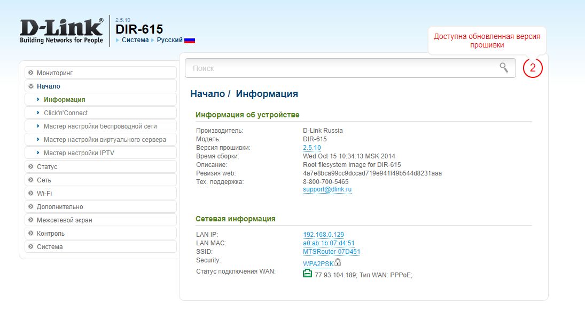Open the Система dropdown in header
Image resolution: width=585 pixels, height=336 pixels.
click(135, 40)
